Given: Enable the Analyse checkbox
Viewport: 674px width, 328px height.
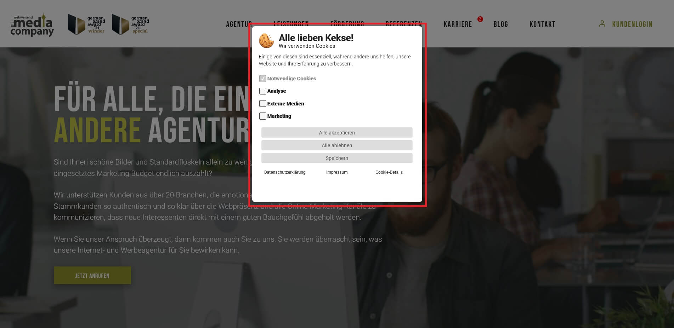Looking at the screenshot, I should click(262, 91).
